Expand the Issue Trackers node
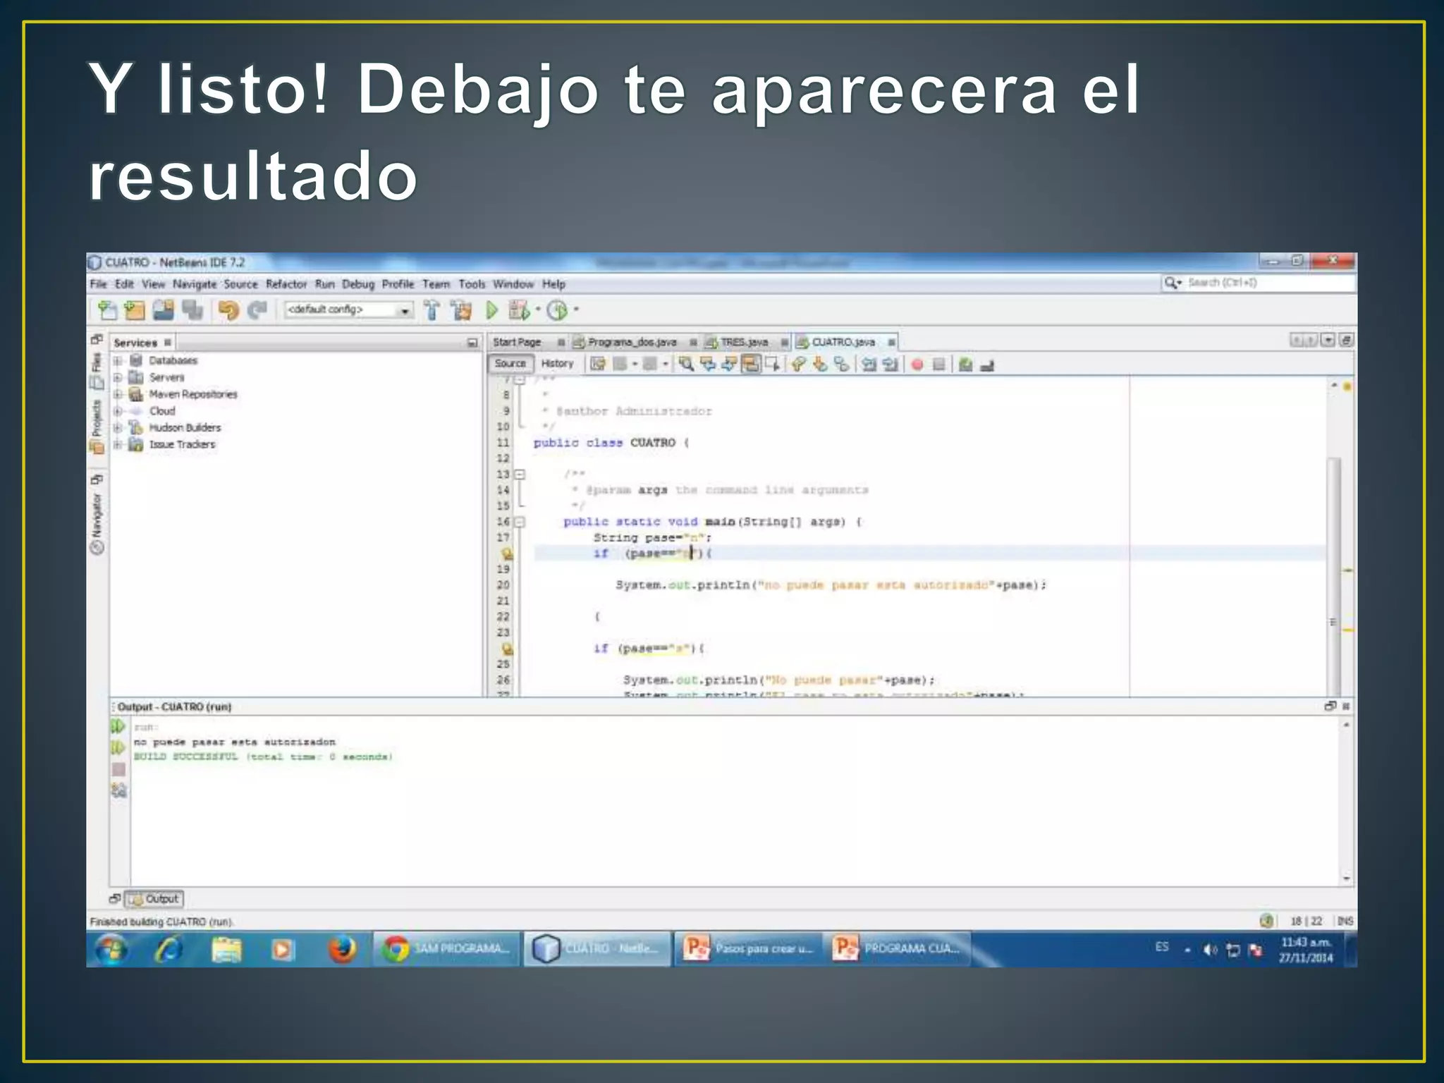This screenshot has width=1444, height=1083. [118, 445]
